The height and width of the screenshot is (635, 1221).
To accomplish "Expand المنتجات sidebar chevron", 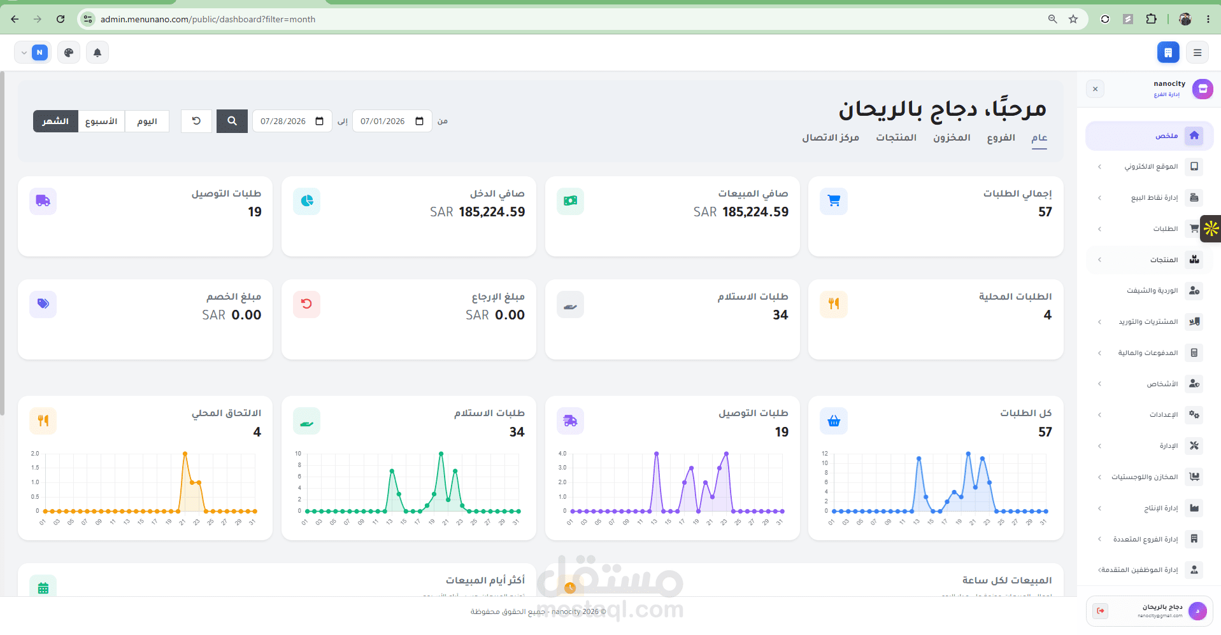I will pos(1099,260).
